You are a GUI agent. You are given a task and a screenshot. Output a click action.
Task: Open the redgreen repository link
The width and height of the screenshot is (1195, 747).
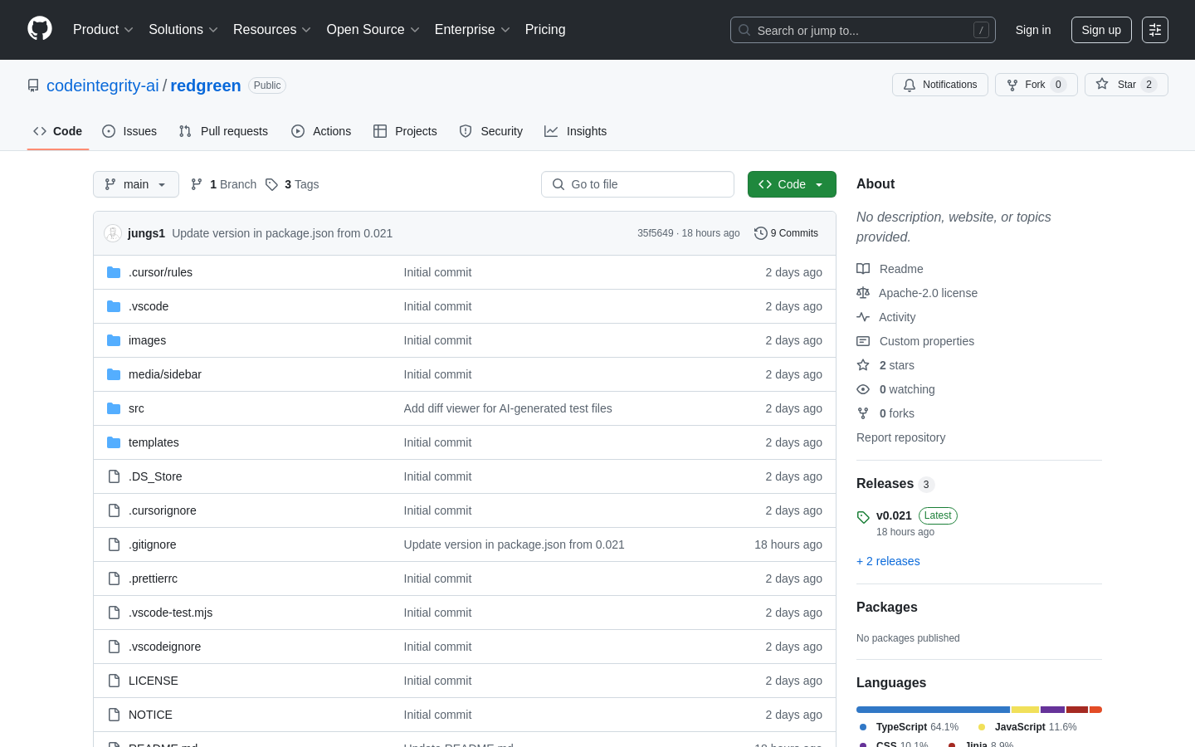tap(206, 85)
